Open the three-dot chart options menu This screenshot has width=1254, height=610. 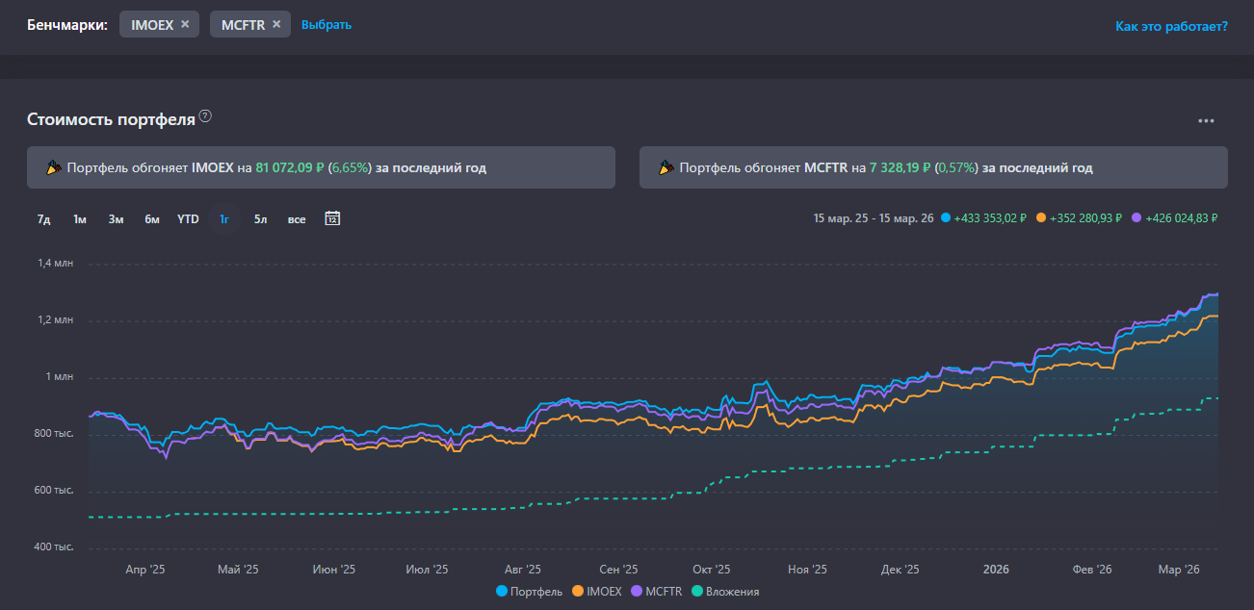tap(1206, 121)
